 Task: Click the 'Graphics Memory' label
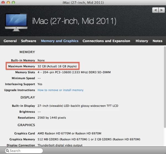point(22,139)
